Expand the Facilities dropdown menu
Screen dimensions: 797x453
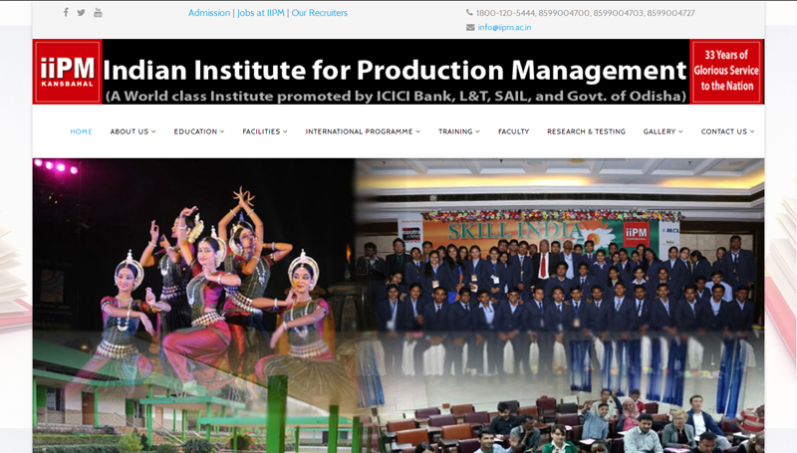click(265, 131)
